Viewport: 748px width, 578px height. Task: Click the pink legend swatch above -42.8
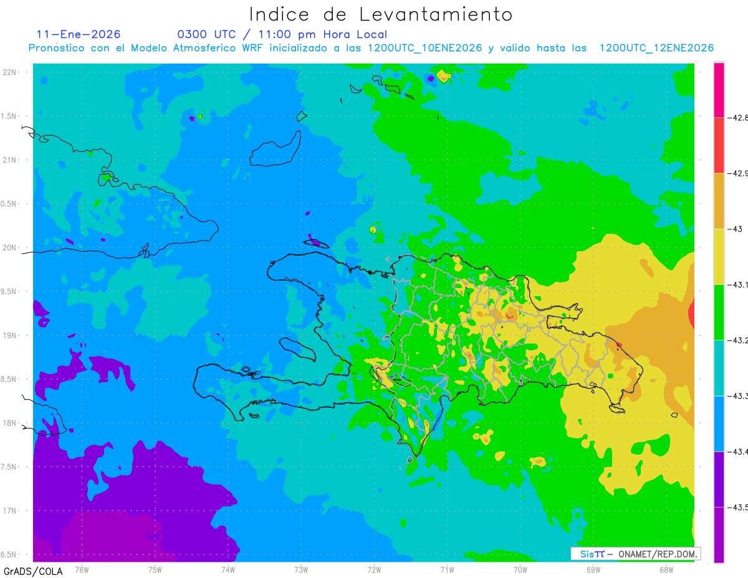719,90
